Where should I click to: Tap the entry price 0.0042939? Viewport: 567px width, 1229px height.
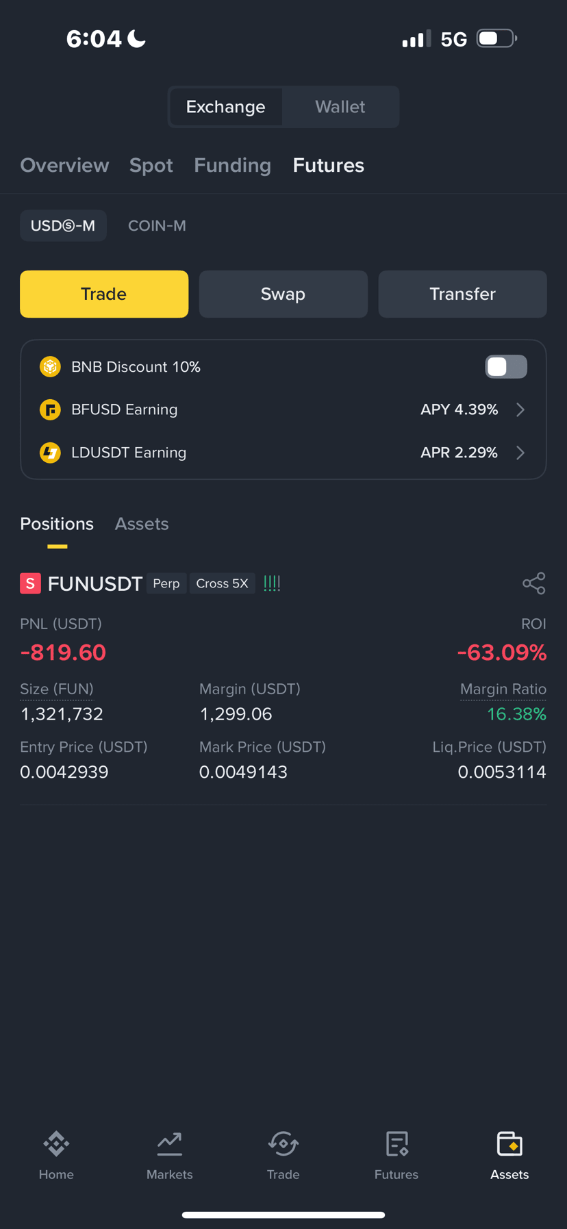64,772
